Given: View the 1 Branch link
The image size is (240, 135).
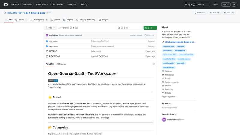Looking at the screenshot, I should point(64,28).
